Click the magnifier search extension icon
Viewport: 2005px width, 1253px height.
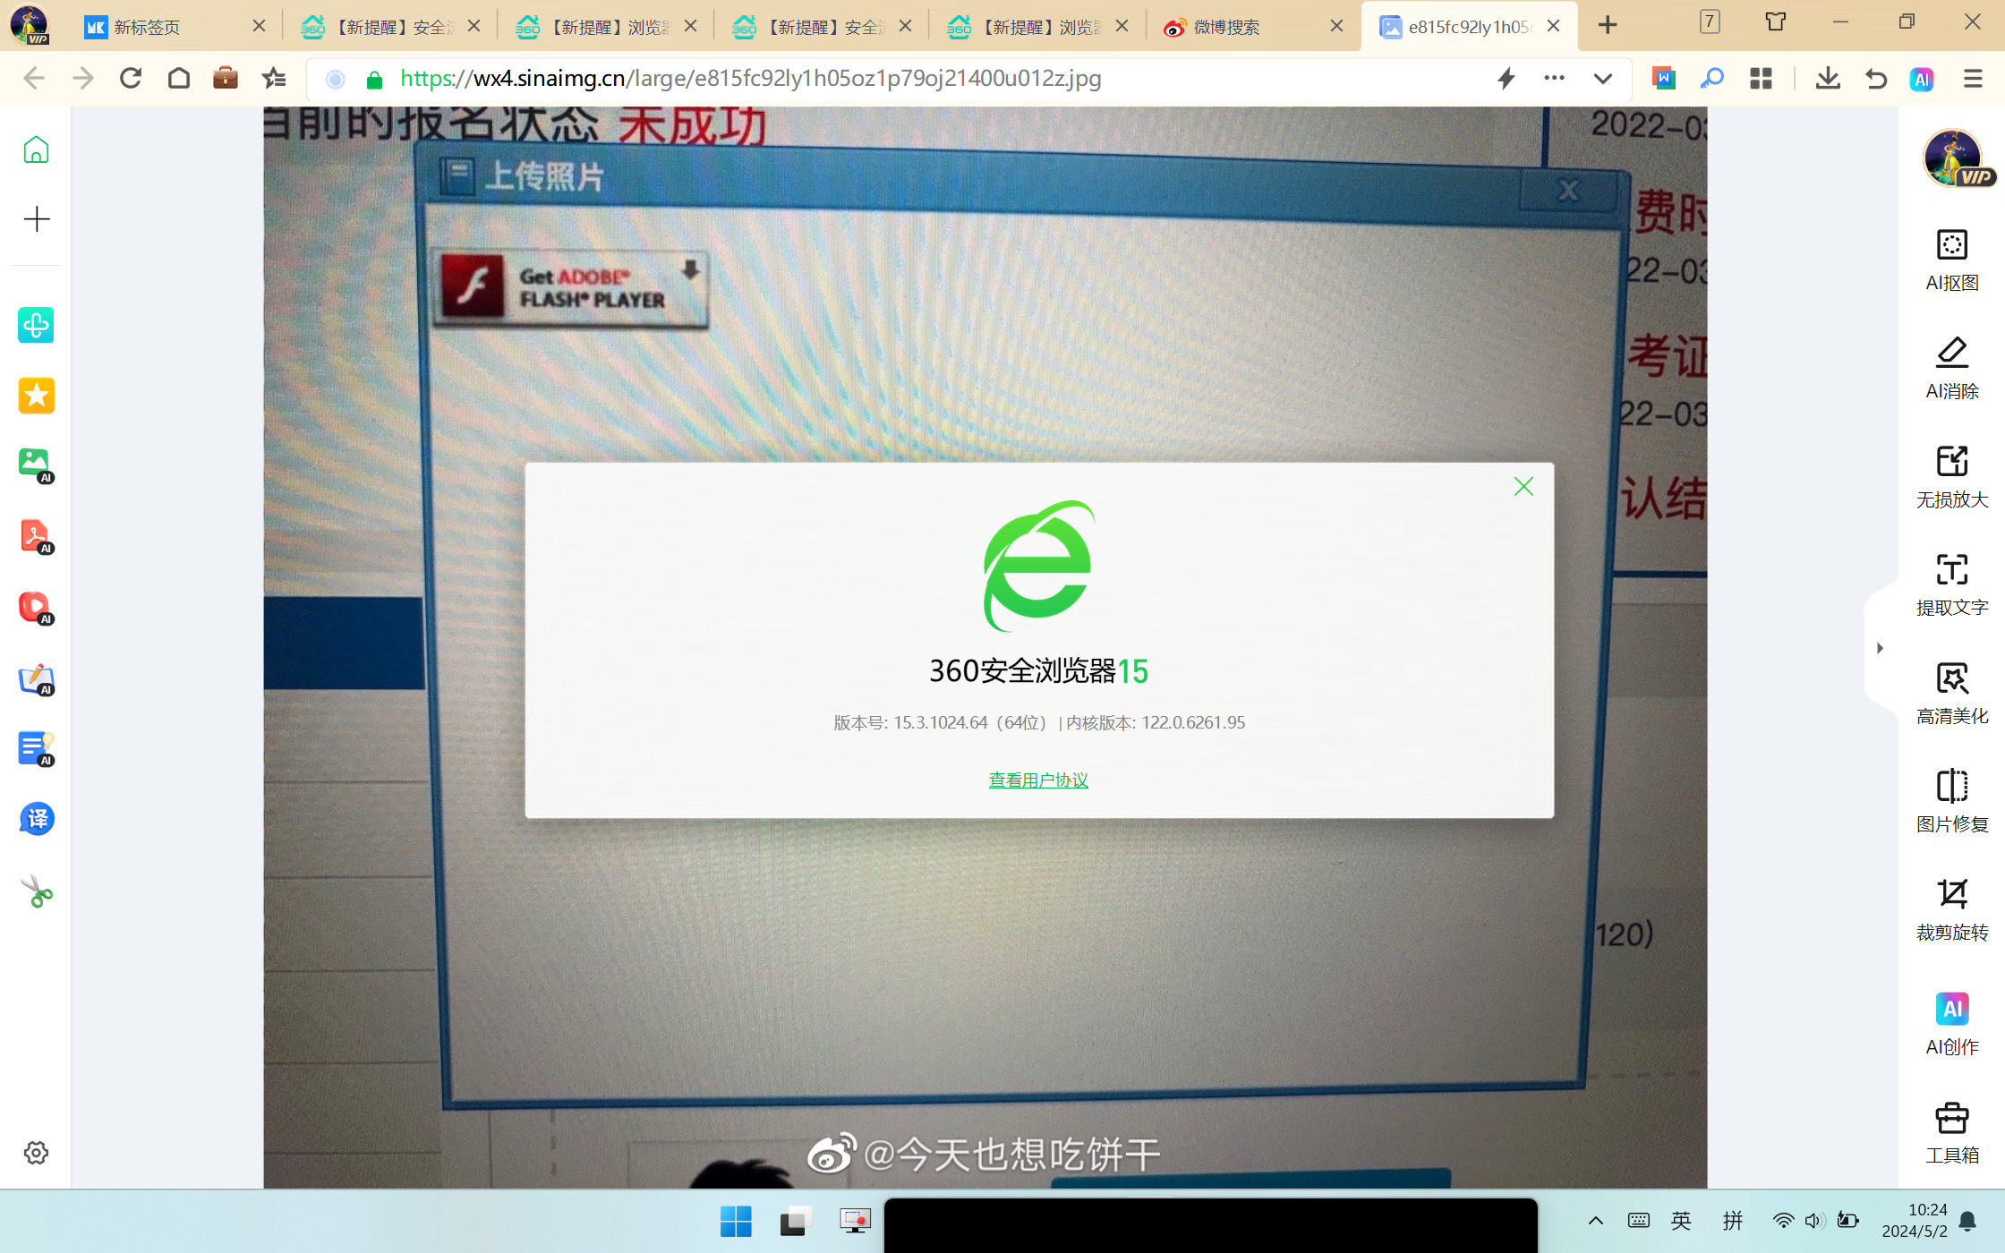coord(1712,79)
